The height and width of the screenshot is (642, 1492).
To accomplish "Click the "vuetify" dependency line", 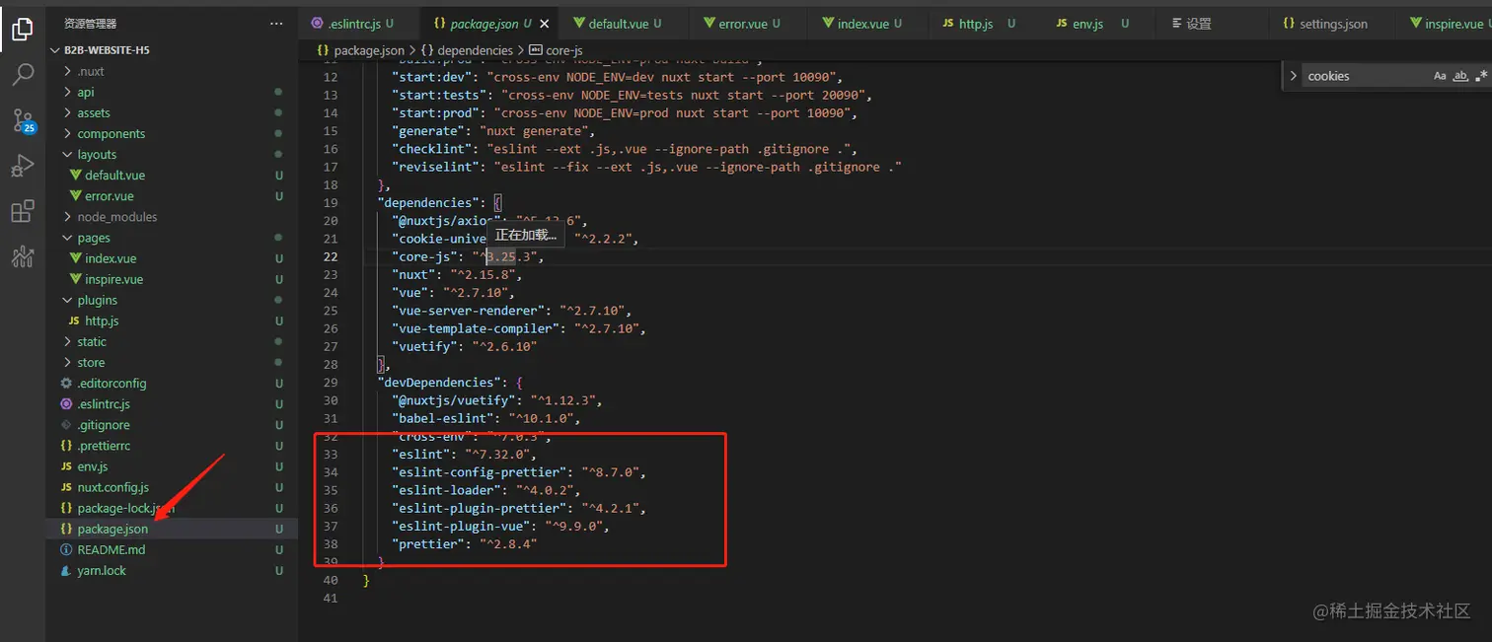I will click(465, 346).
